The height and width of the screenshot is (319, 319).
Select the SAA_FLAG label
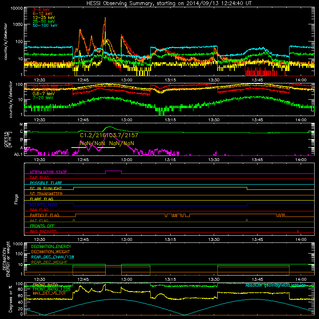[x=39, y=210]
